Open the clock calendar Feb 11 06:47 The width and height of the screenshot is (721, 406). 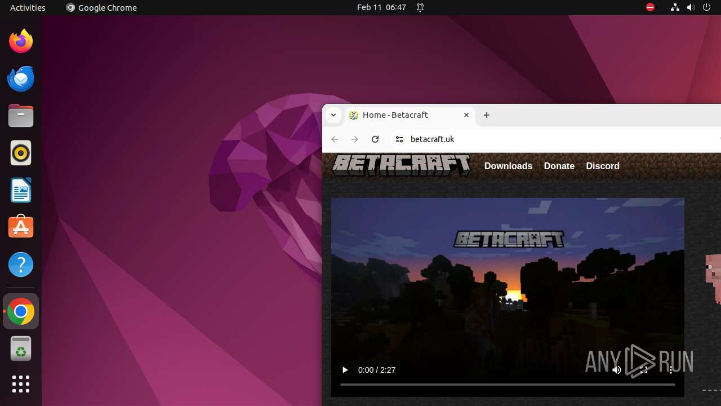point(381,7)
